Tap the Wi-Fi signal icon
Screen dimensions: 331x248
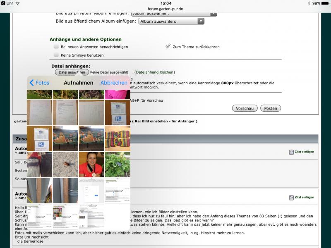point(17,3)
